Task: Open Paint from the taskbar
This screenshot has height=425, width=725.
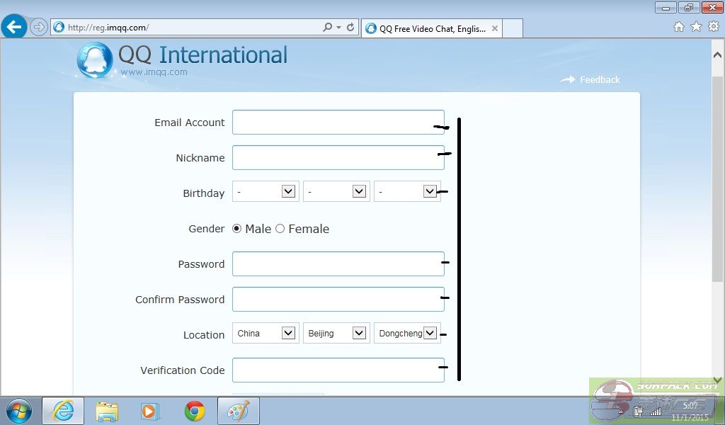Action: coord(239,411)
